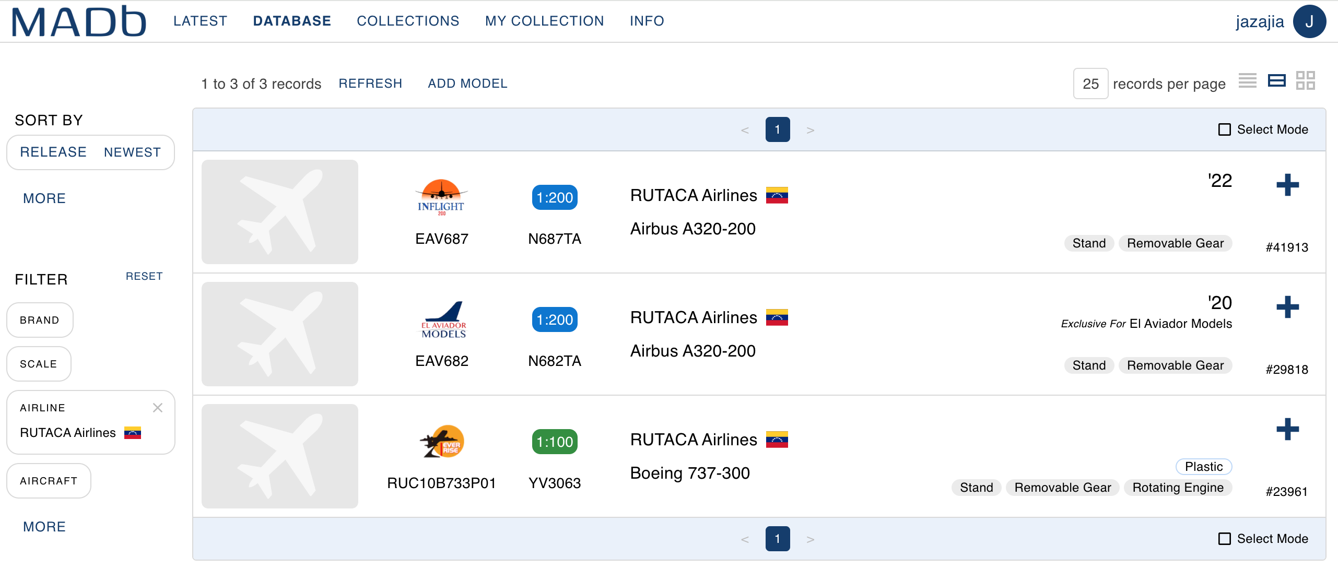Go to previous page in top pagination
This screenshot has height=569, width=1338.
click(x=745, y=130)
